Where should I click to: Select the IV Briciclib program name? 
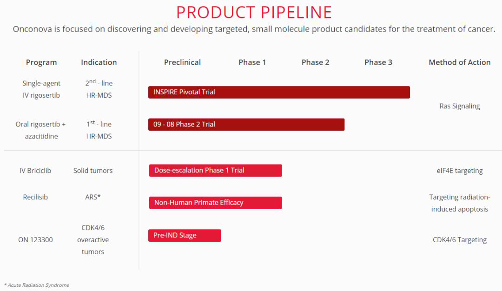tap(35, 170)
